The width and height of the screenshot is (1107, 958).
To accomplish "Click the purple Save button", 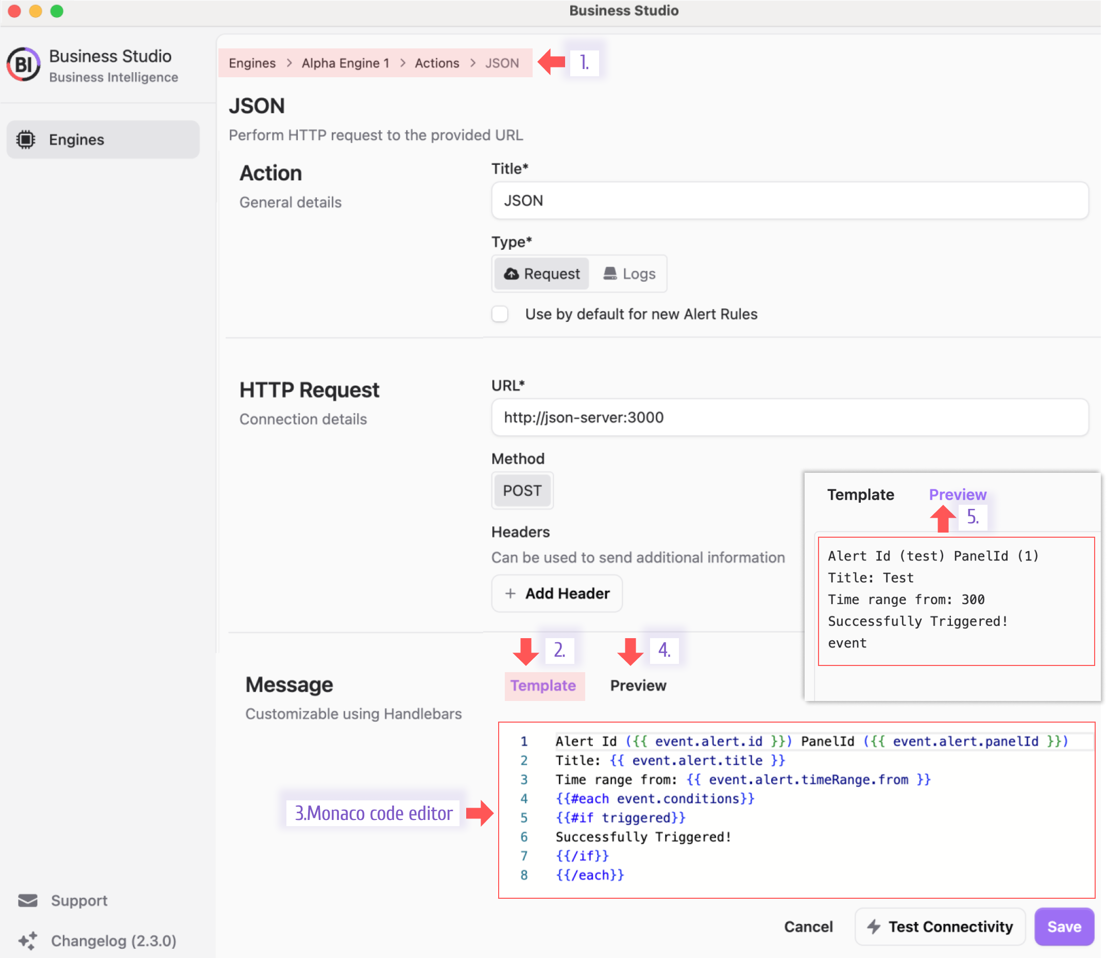I will (x=1064, y=927).
